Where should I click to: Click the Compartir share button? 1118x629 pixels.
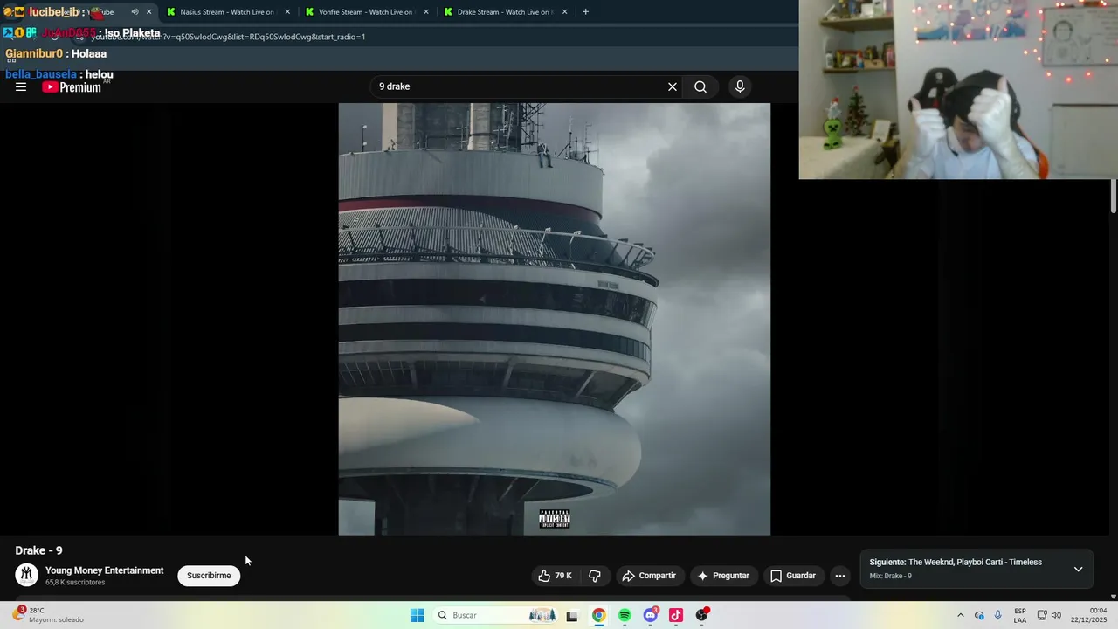coord(649,576)
